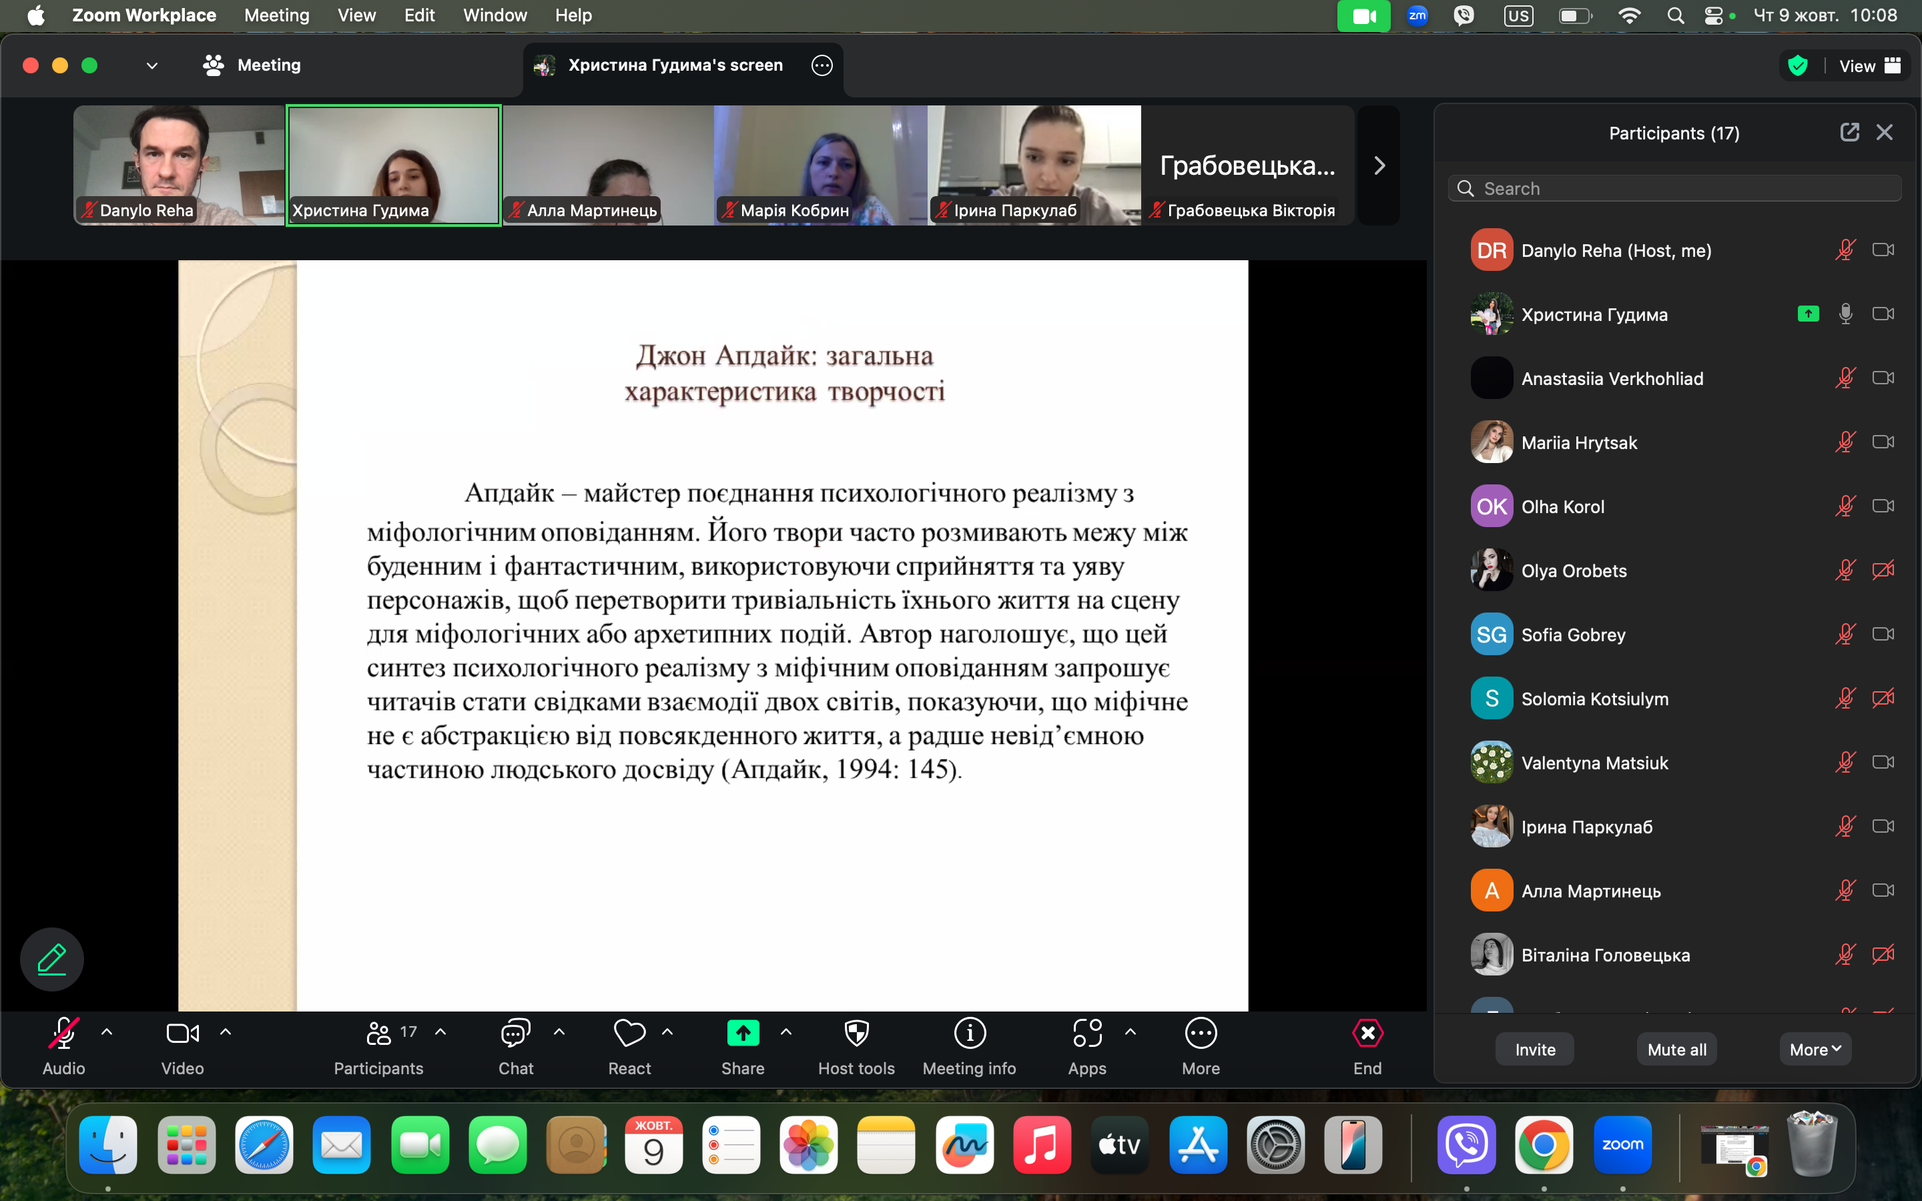Screen dimensions: 1922x1201
Task: Click the Invite button
Action: (1534, 1050)
